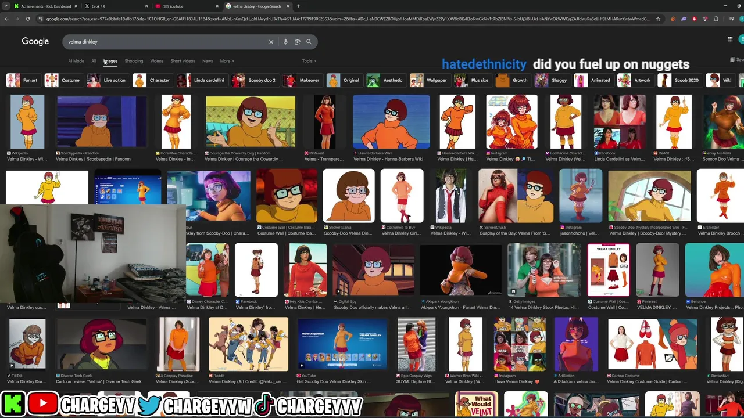Switch to the Achievements - Kick Dashboard tab
Screen dimensions: 744x418
(45, 6)
